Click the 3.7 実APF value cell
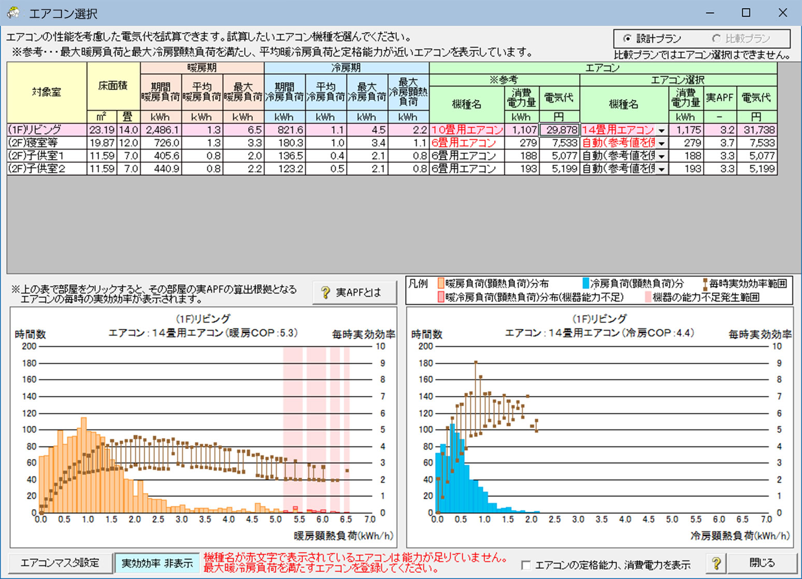The width and height of the screenshot is (802, 579). click(x=720, y=143)
